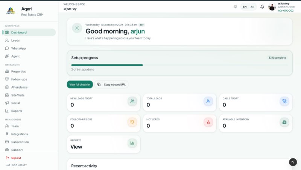This screenshot has width=301, height=170.
Task: Click the copy icon in the Copy inbound URL button
Action: (99, 84)
